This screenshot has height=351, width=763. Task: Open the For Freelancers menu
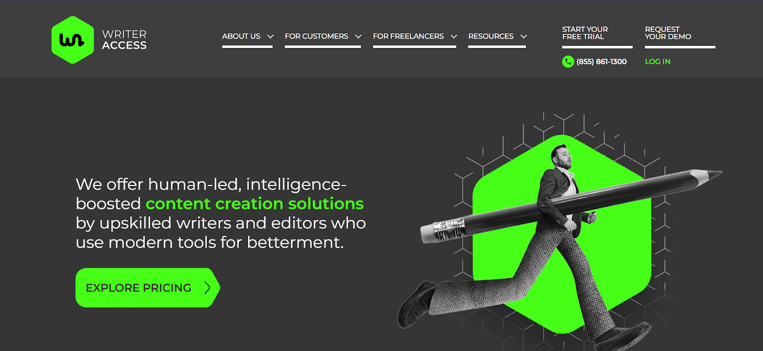[x=408, y=36]
